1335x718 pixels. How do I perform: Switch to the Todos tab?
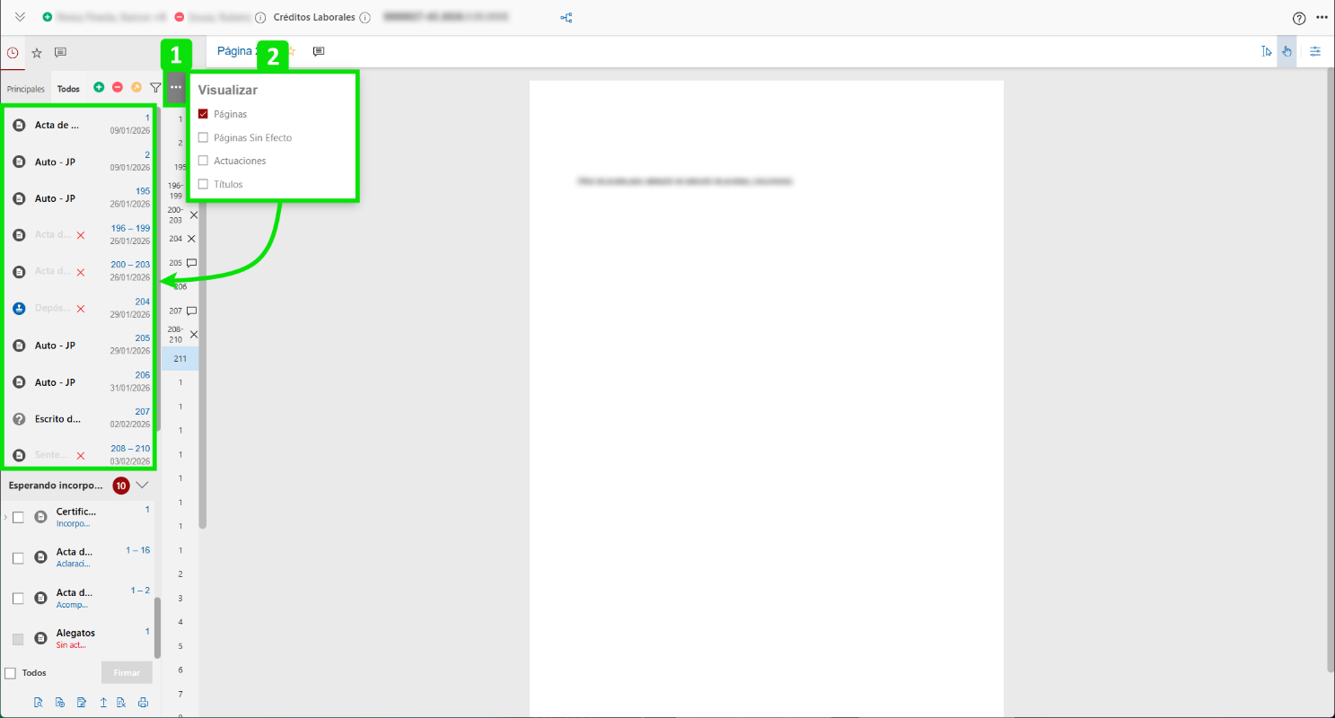point(68,89)
